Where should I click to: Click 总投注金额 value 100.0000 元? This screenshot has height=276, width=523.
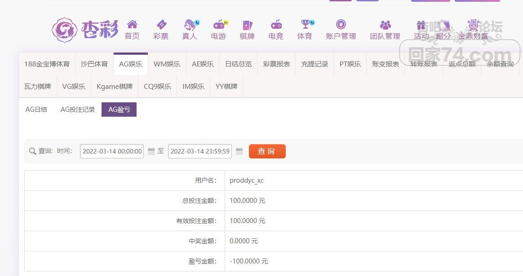coord(248,201)
